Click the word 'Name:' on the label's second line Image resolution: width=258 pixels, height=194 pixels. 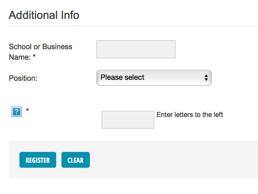click(20, 57)
